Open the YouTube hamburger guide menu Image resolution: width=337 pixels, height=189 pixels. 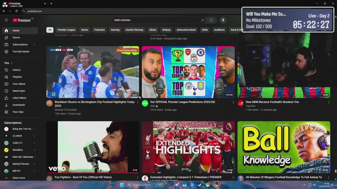pyautogui.click(x=6, y=20)
